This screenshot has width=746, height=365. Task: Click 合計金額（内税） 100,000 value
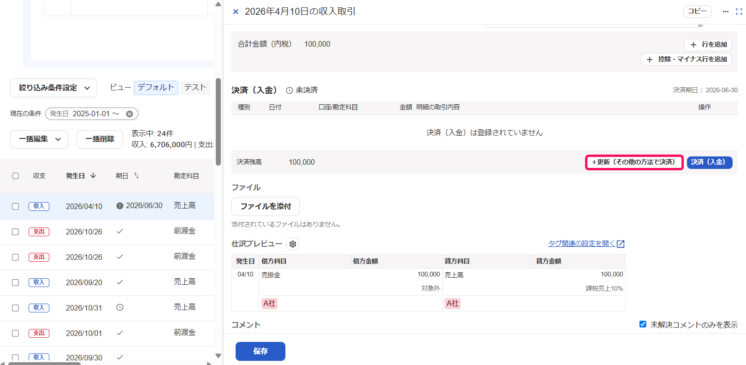pyautogui.click(x=317, y=44)
